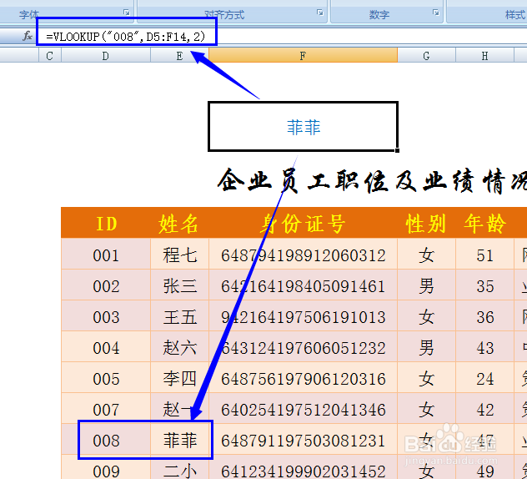
Task: Select ID number 641234199902031452
Action: pyautogui.click(x=303, y=467)
